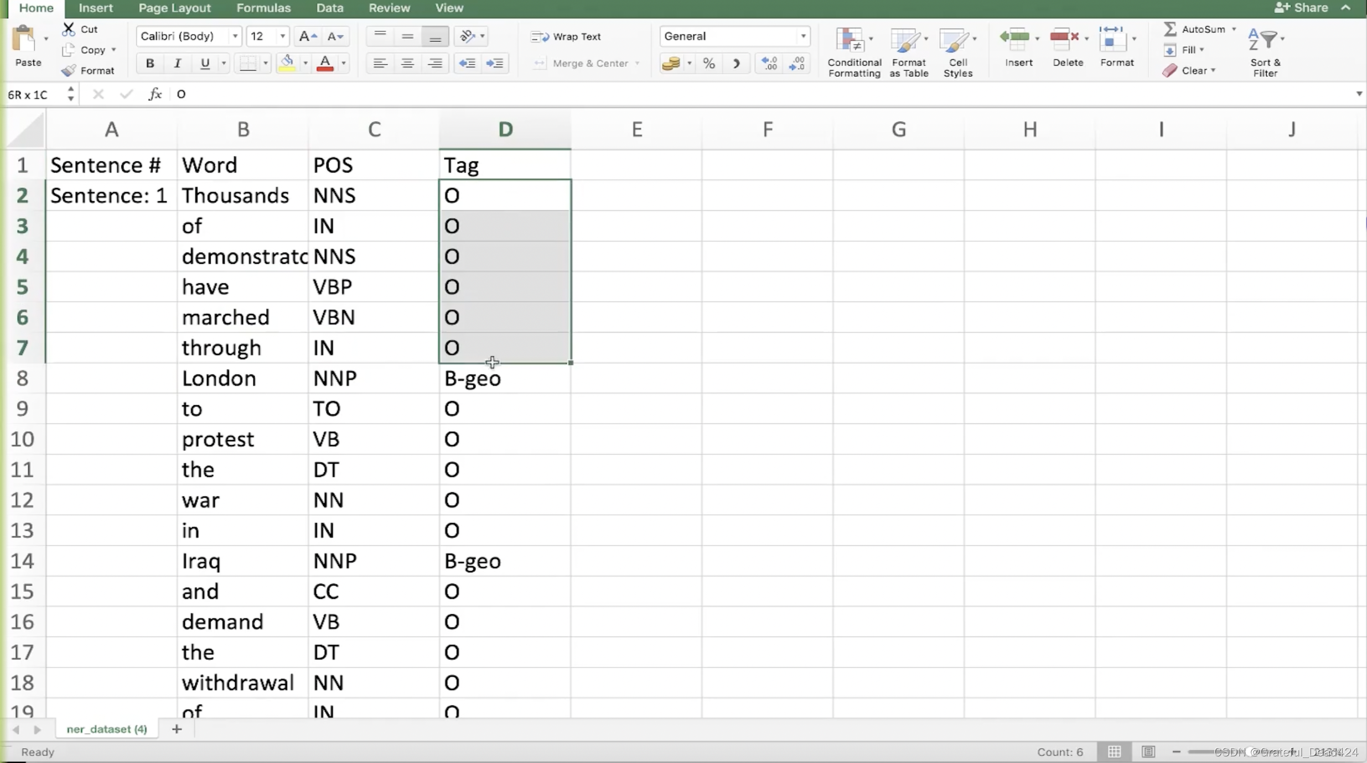Click the borders icon
Screen dimensions: 1367x763
pyautogui.click(x=247, y=64)
